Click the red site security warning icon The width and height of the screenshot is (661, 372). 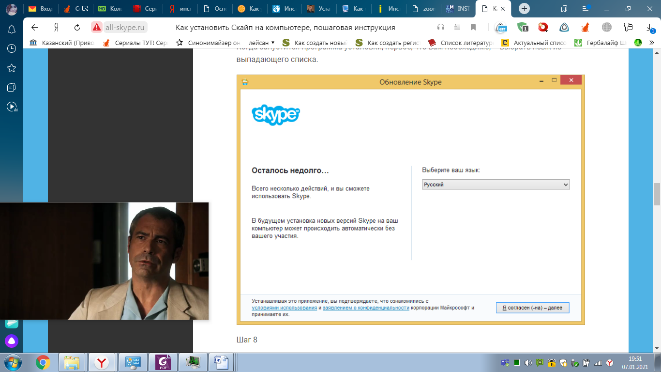(97, 27)
